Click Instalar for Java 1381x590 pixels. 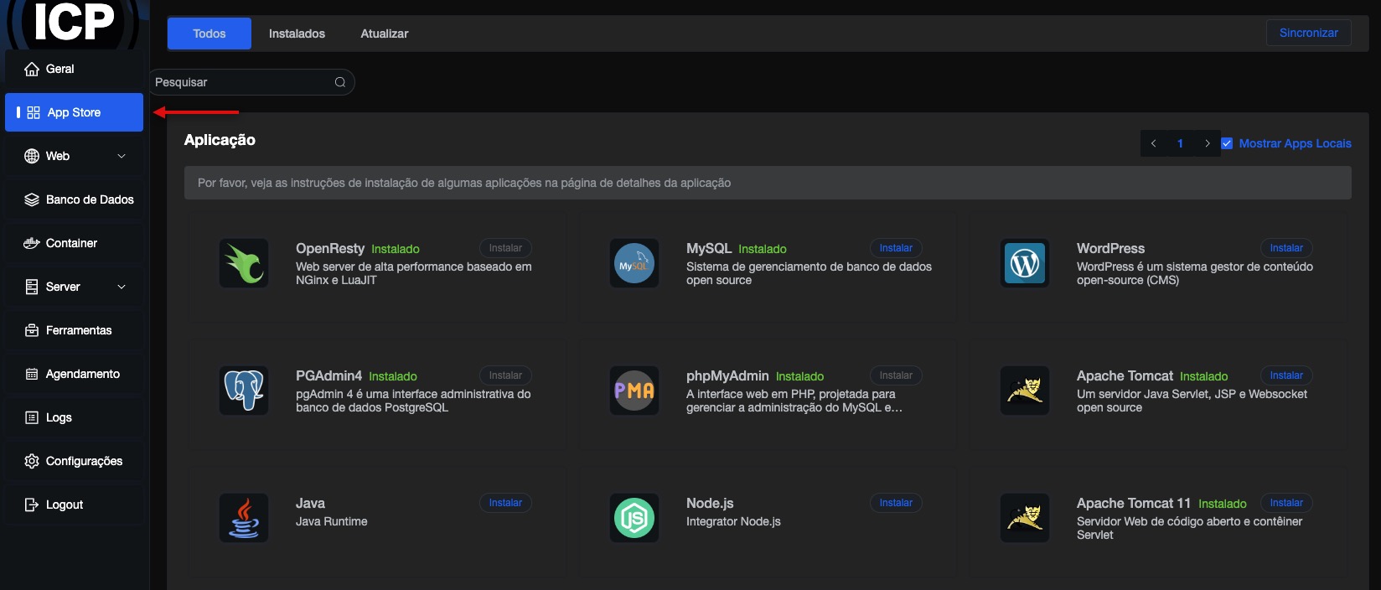tap(505, 503)
